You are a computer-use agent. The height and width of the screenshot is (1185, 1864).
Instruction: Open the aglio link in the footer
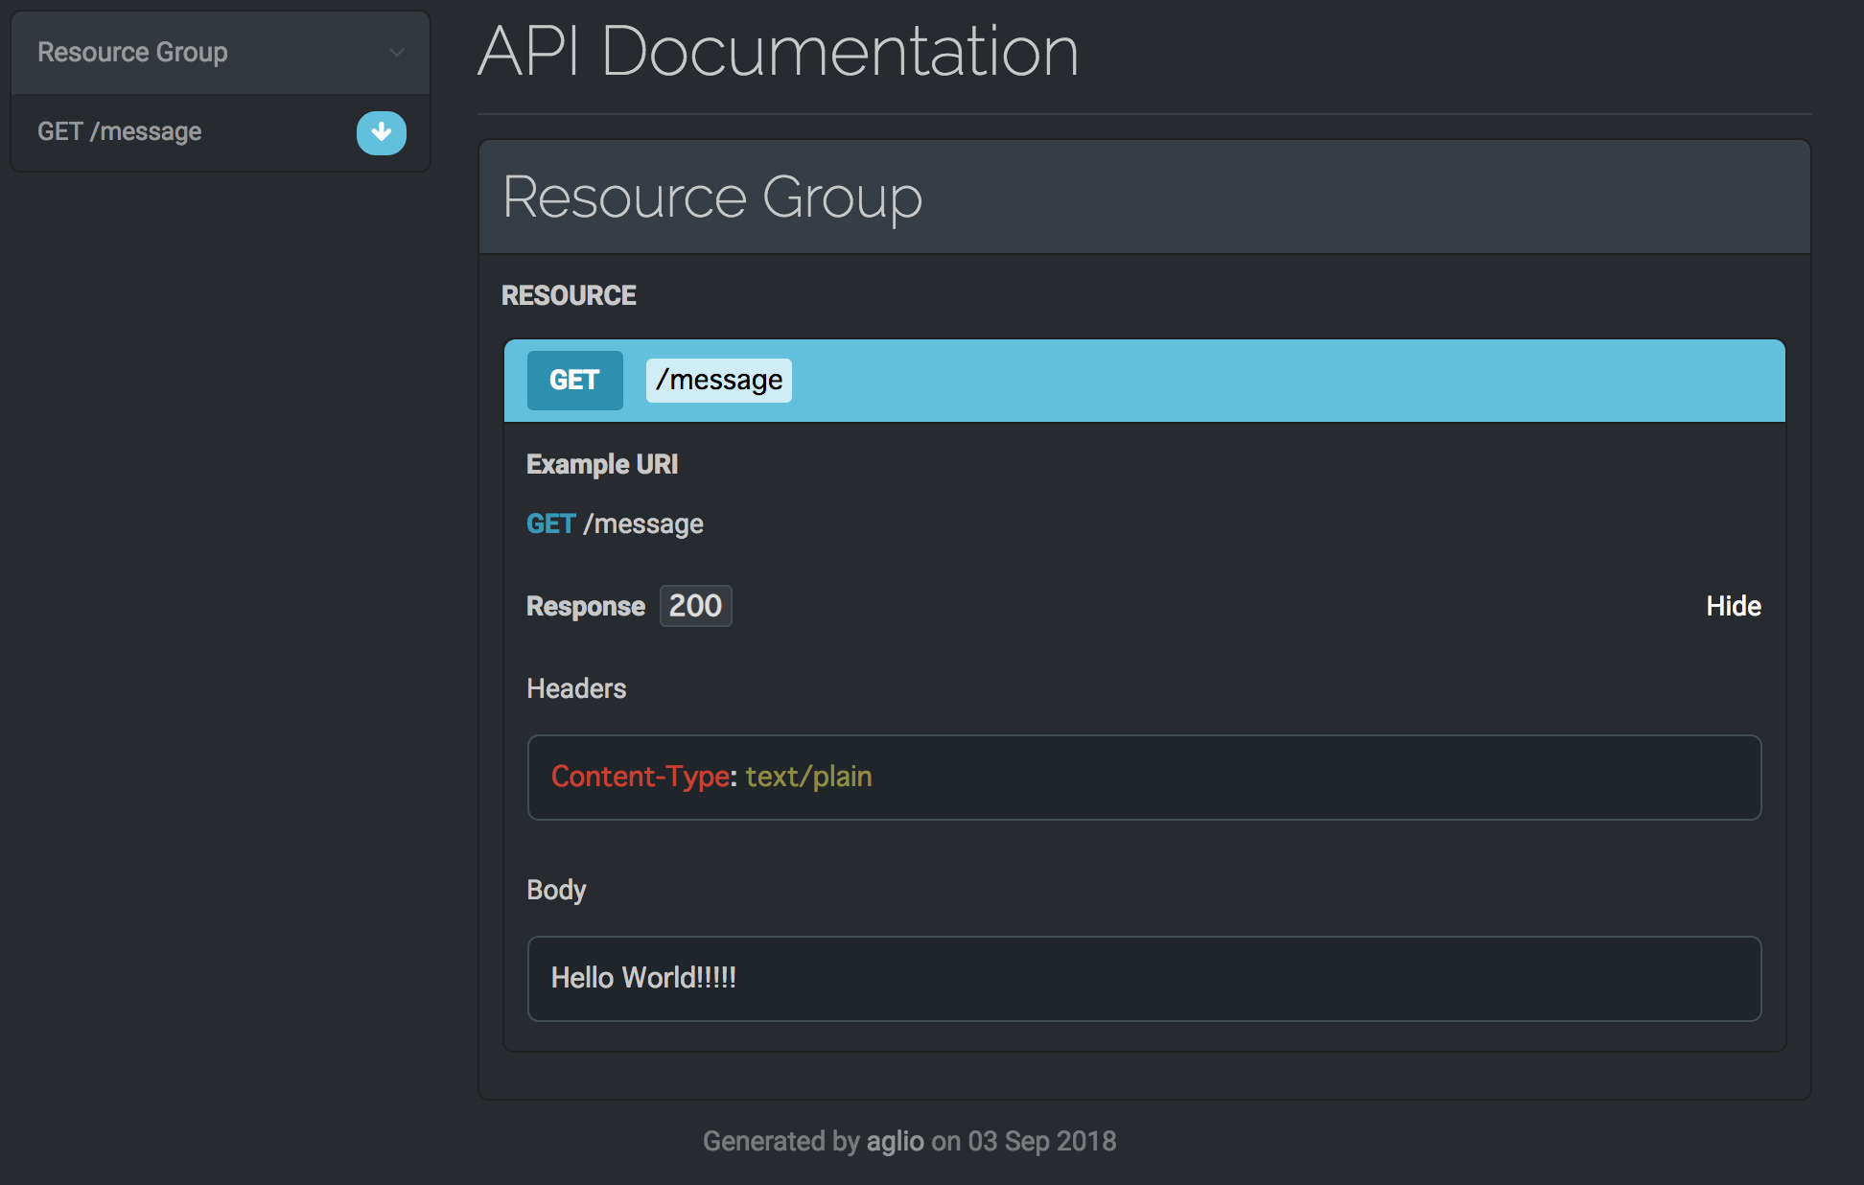click(895, 1141)
